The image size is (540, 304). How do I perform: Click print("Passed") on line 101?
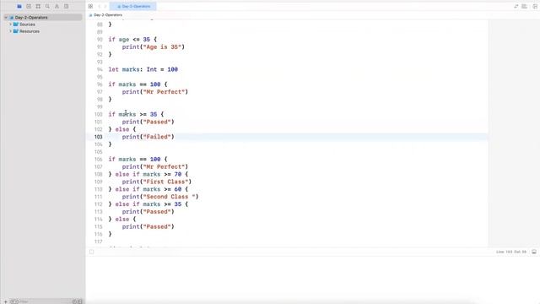click(148, 122)
